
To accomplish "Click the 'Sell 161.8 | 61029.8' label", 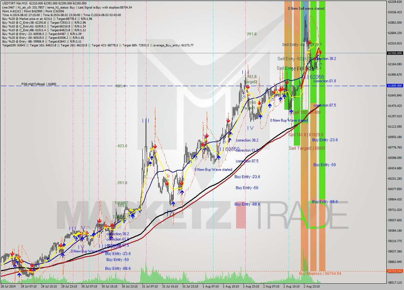I will 306,135.
